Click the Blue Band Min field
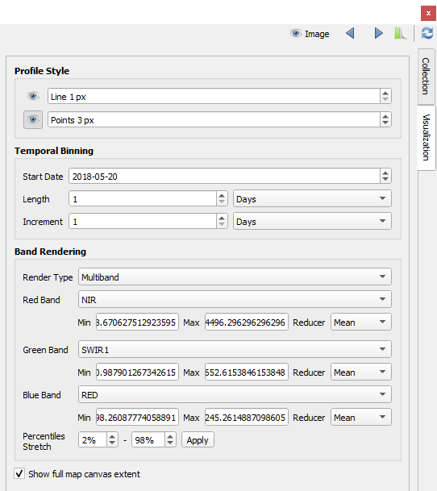This screenshot has width=437, height=491. [x=137, y=418]
